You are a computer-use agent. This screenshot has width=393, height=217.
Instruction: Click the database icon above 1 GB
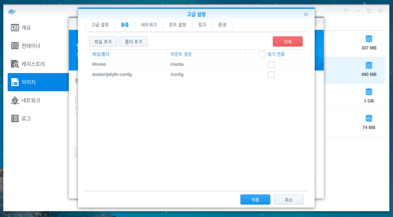point(369,92)
